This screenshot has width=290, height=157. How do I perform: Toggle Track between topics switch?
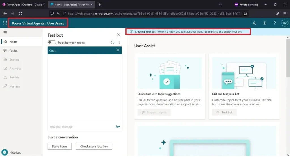pos(52,43)
